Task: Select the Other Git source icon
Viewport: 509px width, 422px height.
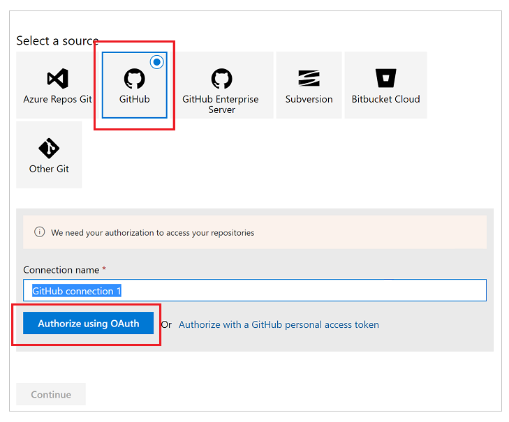Action: (x=49, y=149)
